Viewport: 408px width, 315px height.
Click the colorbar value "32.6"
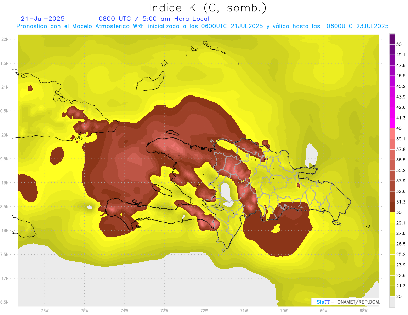[401, 191]
